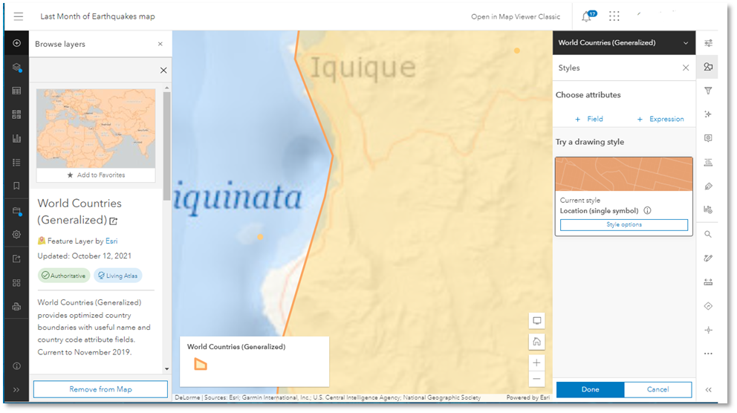
Task: Select the Styles icon in right toolbar
Action: [708, 67]
